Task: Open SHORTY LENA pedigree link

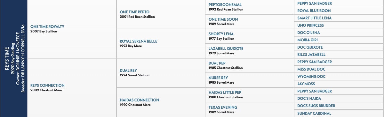Action: (x=221, y=34)
